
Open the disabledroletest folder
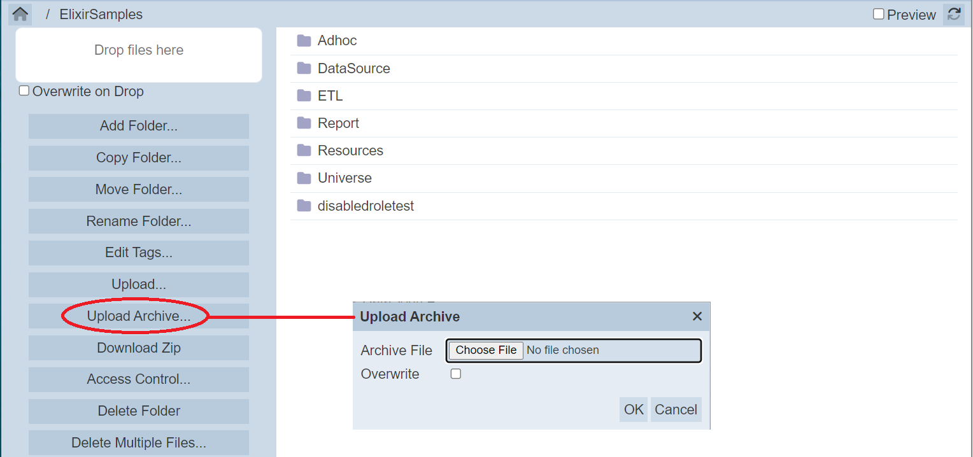pyautogui.click(x=366, y=206)
